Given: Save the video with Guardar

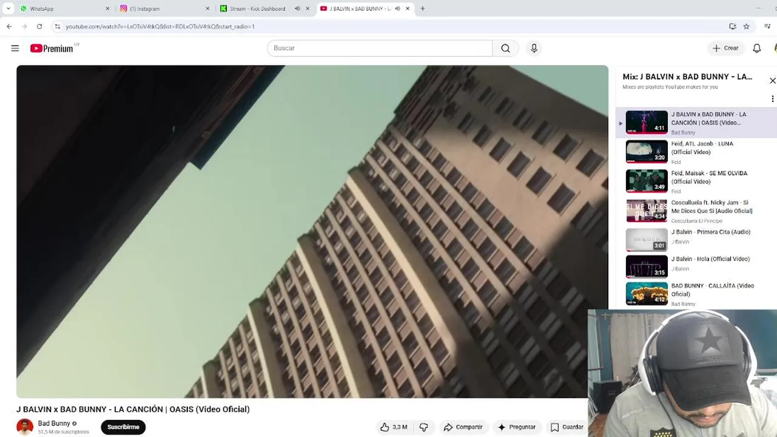Looking at the screenshot, I should tap(567, 427).
